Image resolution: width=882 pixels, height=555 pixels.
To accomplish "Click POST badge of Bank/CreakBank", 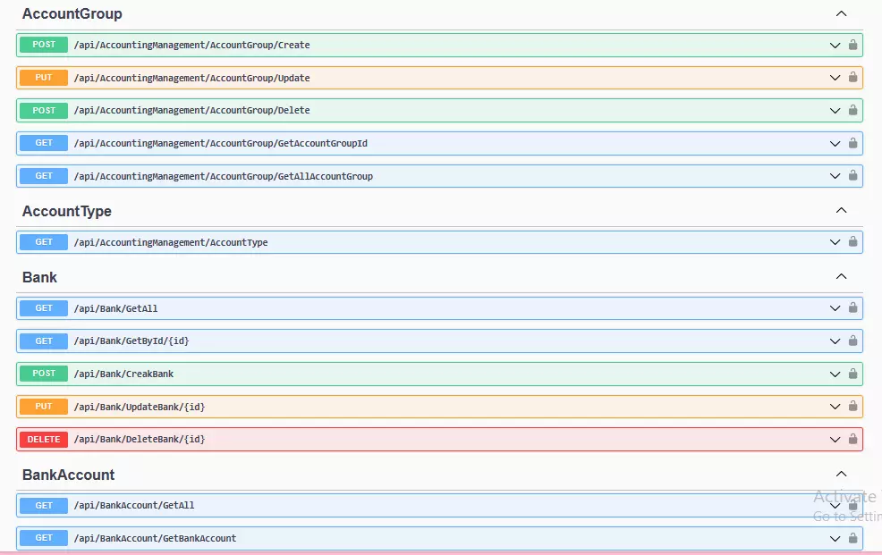I will [x=44, y=374].
